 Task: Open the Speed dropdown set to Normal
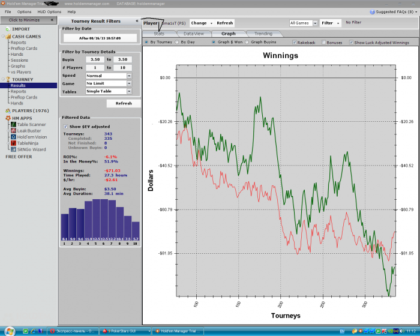pos(108,76)
